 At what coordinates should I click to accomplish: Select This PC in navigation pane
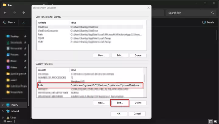pos(14,105)
